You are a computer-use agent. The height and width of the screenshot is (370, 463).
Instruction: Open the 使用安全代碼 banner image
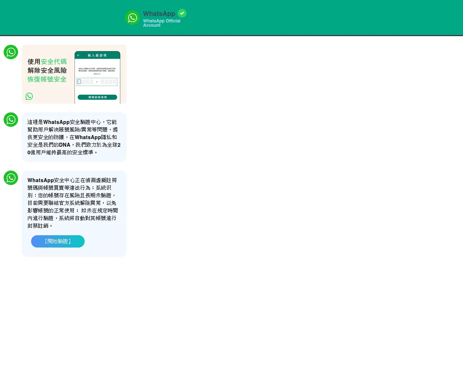(x=74, y=74)
